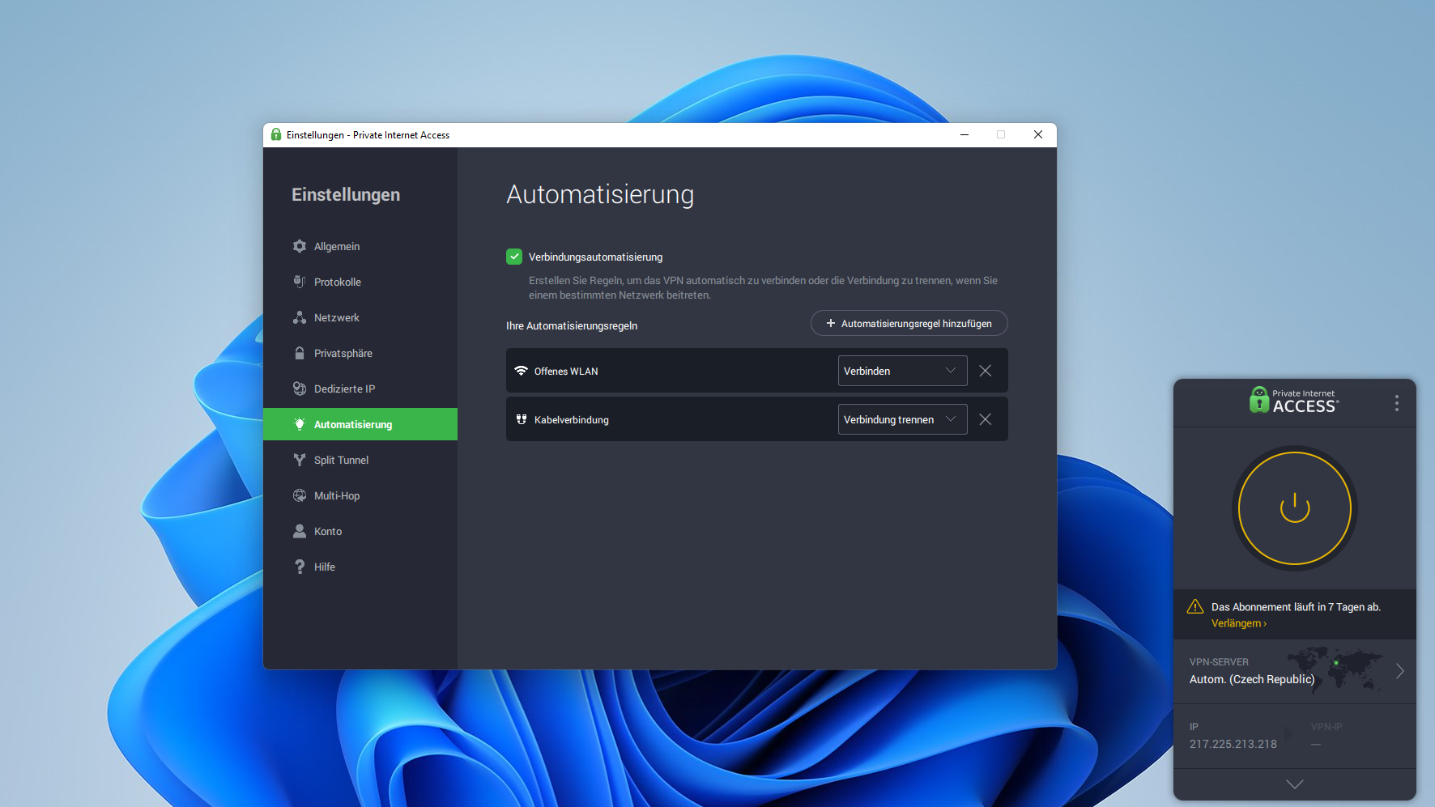Open the Multi-Hop settings page
1435x807 pixels.
coord(360,495)
